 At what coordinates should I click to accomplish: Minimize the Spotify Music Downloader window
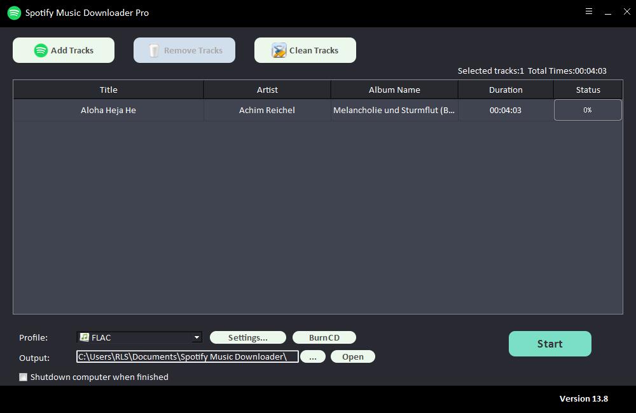click(x=608, y=11)
